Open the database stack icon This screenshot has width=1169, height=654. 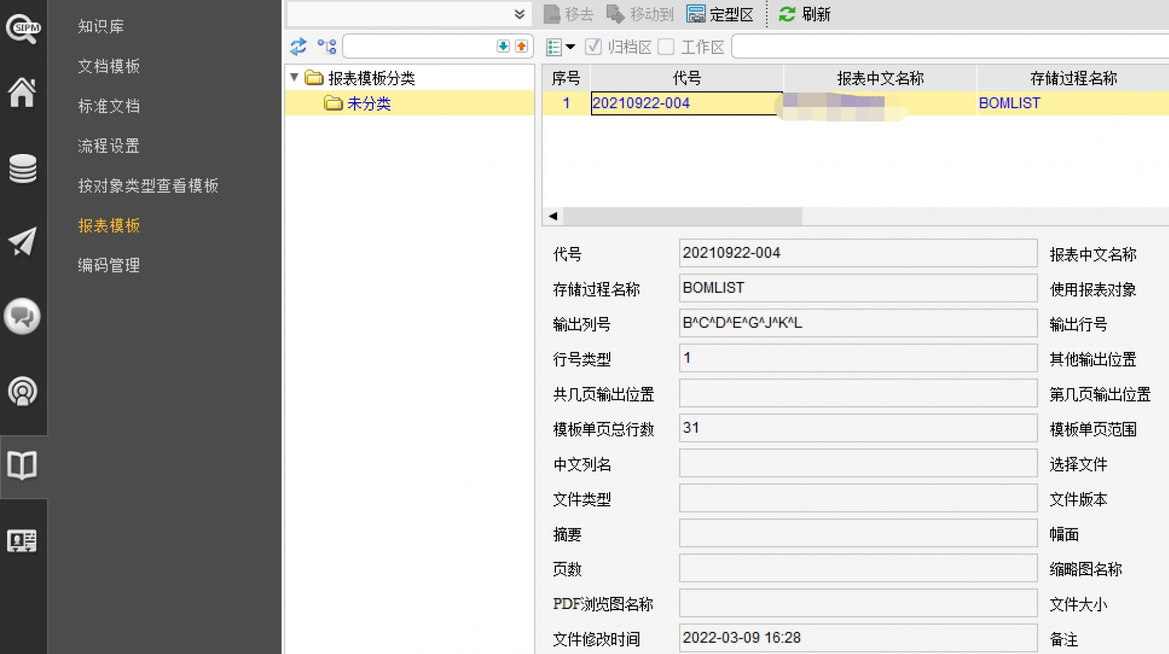pos(23,169)
